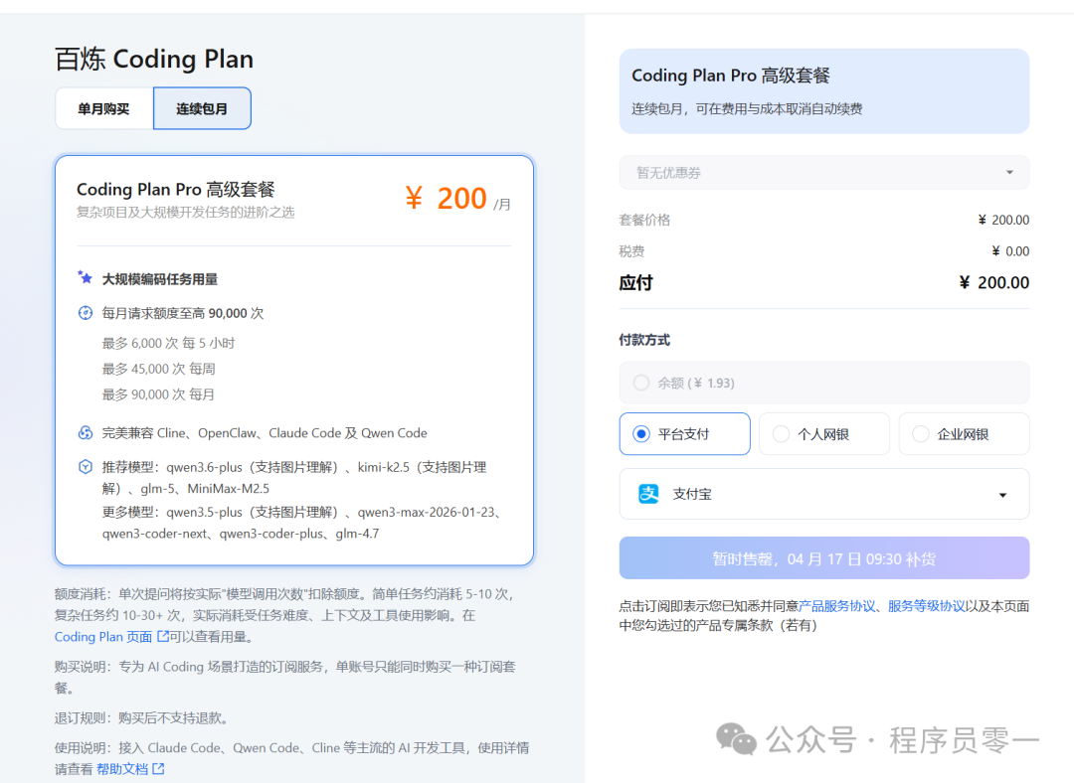Click the 最多 90,000 次 每月 line
The width and height of the screenshot is (1074, 783).
(x=158, y=394)
